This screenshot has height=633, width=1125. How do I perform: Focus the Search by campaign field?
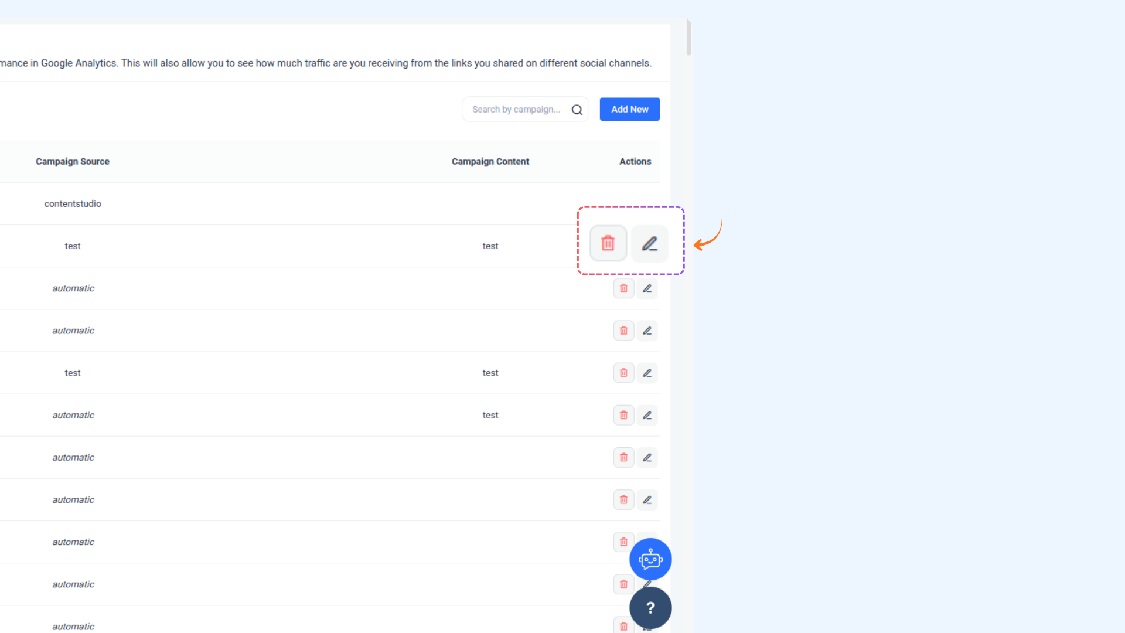coord(516,110)
